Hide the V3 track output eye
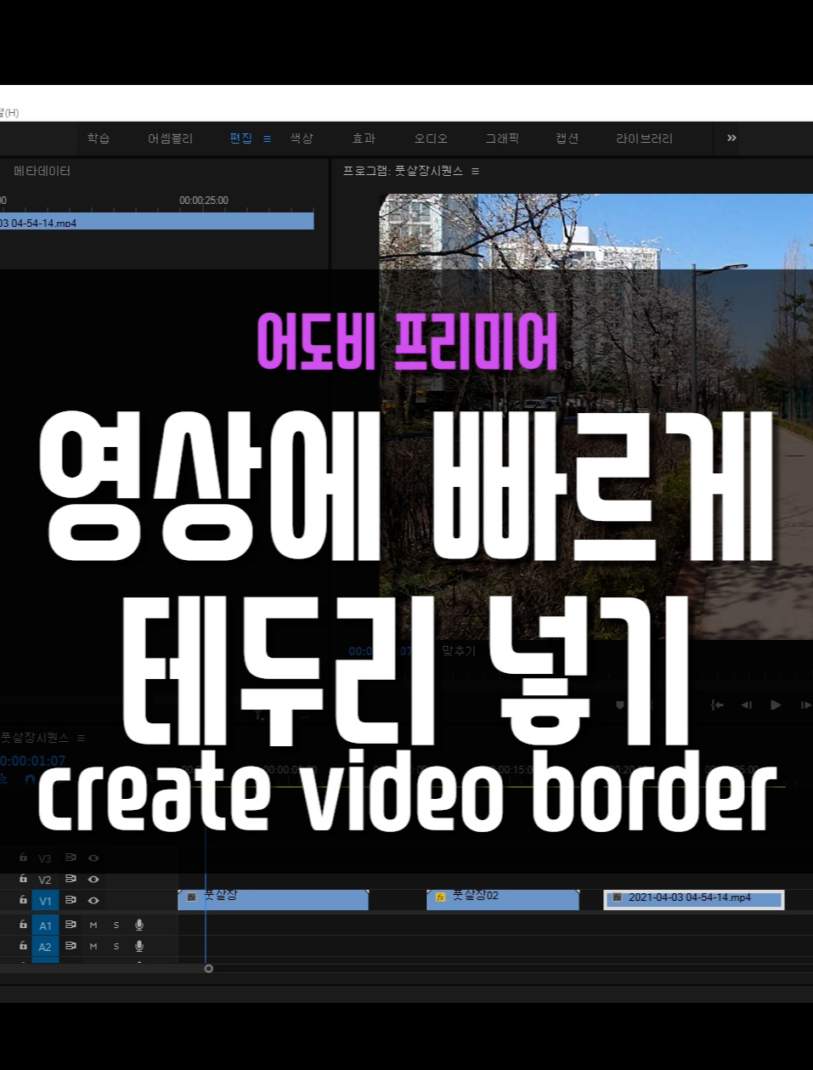 tap(93, 858)
